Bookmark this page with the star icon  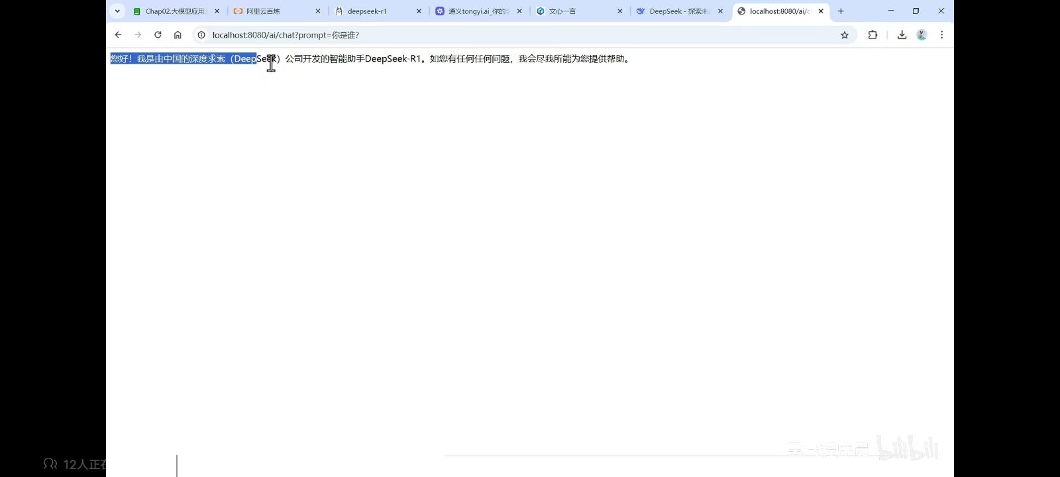[x=845, y=35]
